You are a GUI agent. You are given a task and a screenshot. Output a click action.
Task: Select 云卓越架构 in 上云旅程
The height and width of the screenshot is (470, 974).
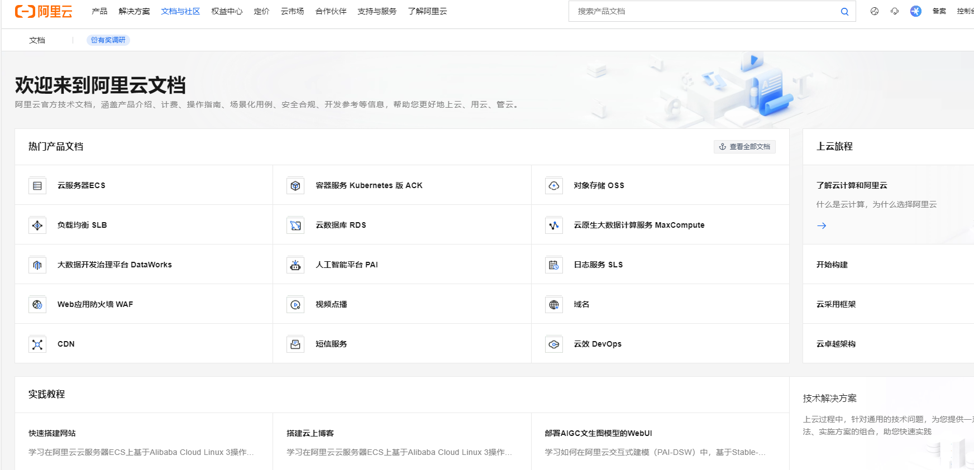click(x=836, y=344)
